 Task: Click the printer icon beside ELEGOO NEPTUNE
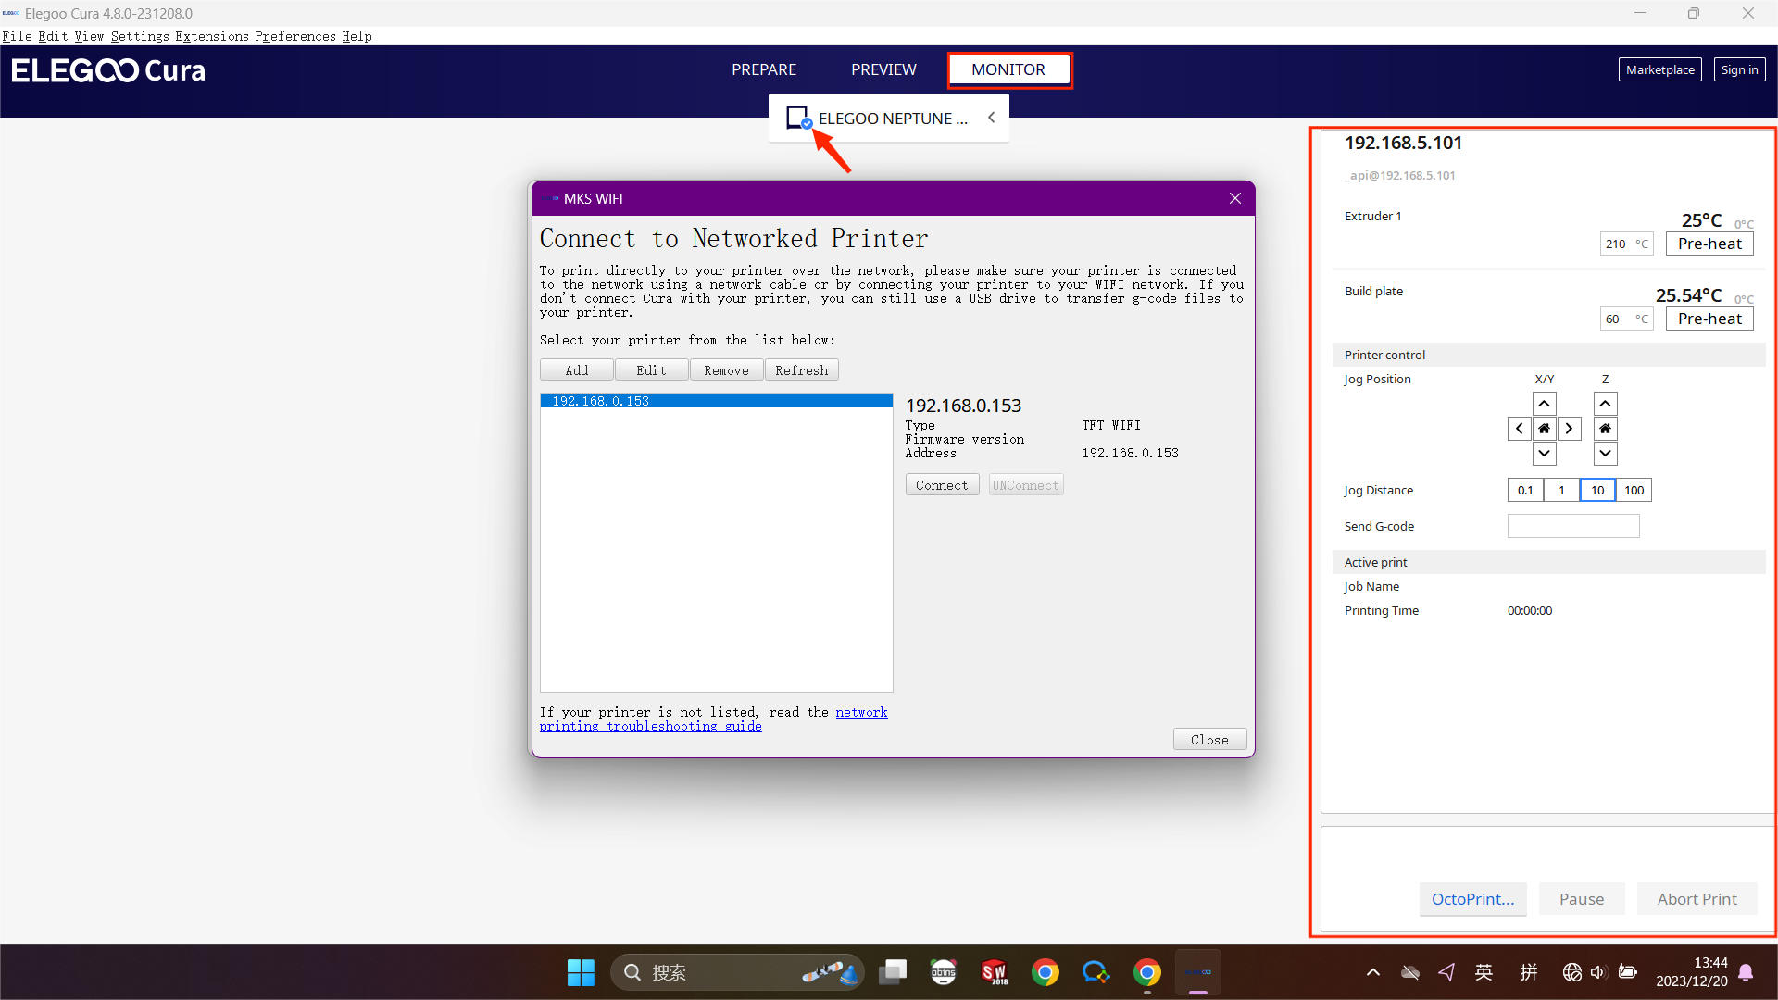(x=797, y=118)
